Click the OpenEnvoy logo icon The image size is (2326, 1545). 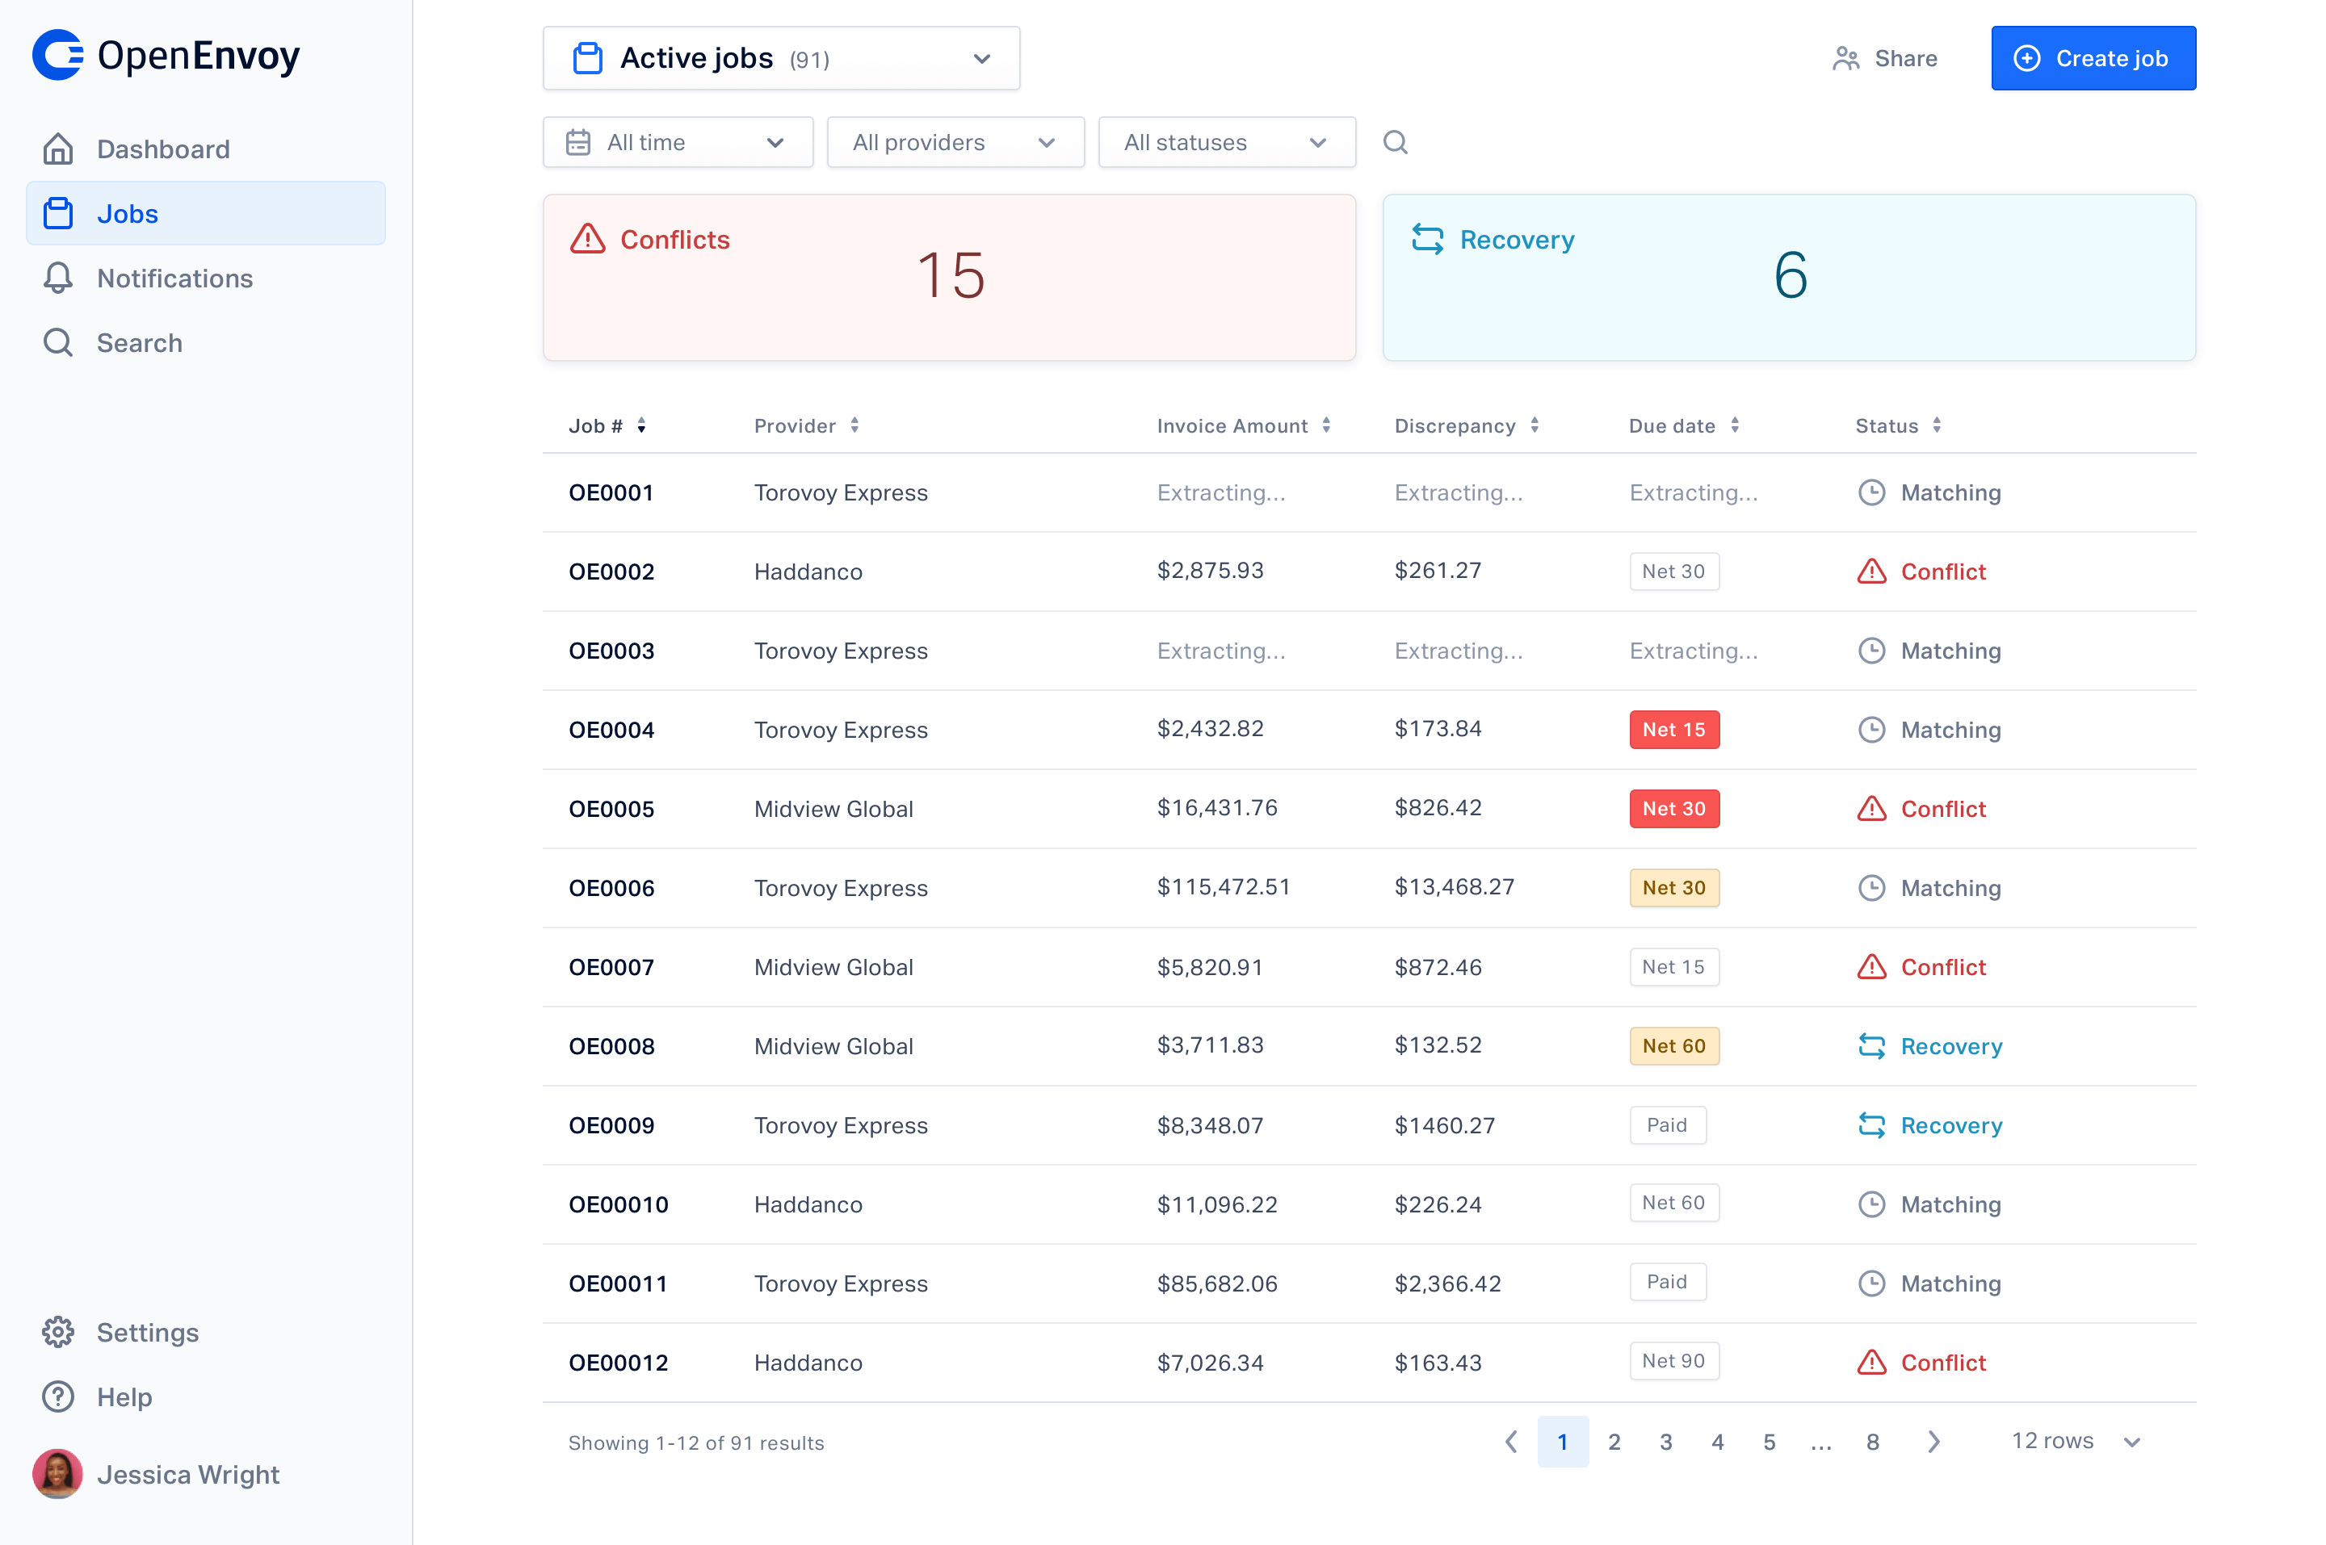point(57,55)
